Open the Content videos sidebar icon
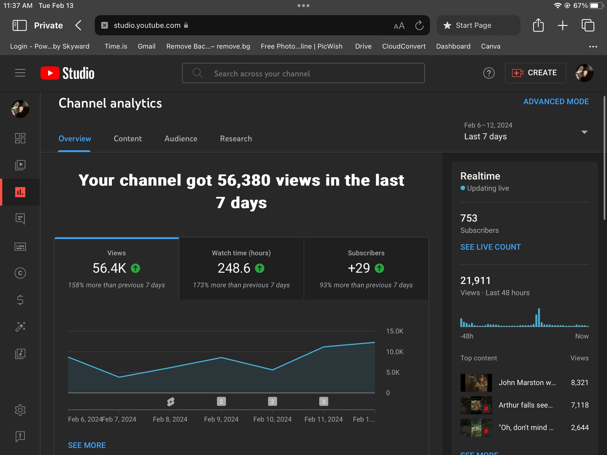Image resolution: width=607 pixels, height=455 pixels. click(20, 165)
